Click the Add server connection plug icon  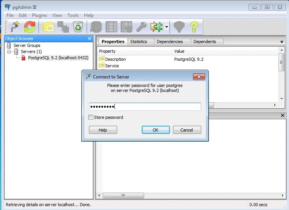click(15, 27)
